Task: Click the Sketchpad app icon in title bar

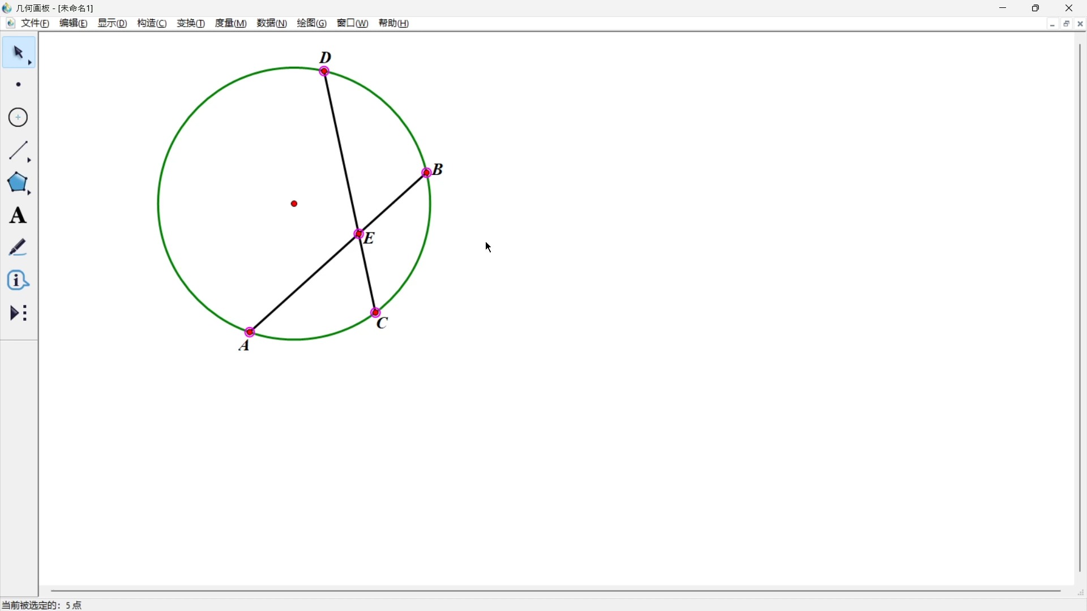Action: click(7, 8)
